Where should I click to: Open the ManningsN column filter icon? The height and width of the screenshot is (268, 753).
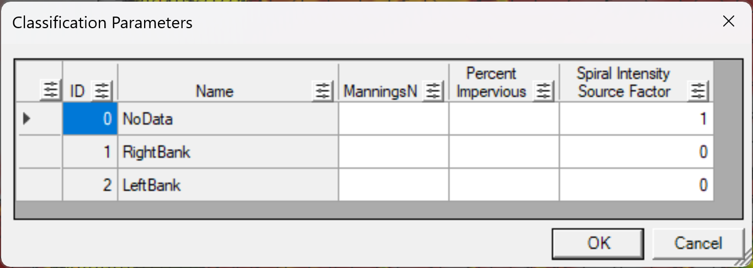pyautogui.click(x=433, y=91)
